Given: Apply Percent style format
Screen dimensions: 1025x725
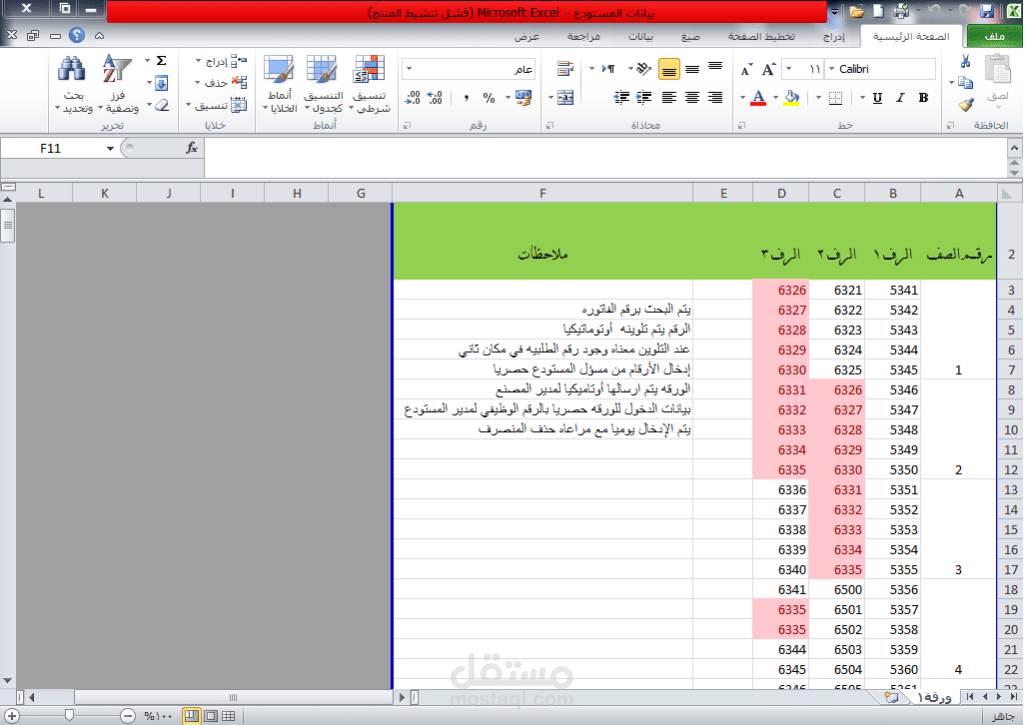Looking at the screenshot, I should tap(489, 98).
